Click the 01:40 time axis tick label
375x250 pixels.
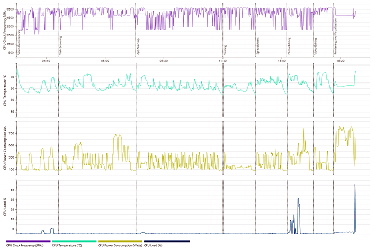(x=46, y=61)
